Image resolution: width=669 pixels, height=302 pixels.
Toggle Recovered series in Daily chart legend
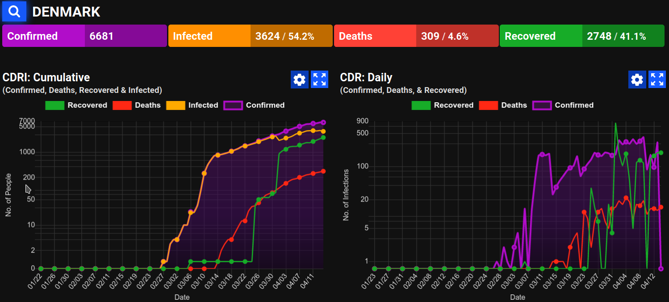pyautogui.click(x=443, y=105)
